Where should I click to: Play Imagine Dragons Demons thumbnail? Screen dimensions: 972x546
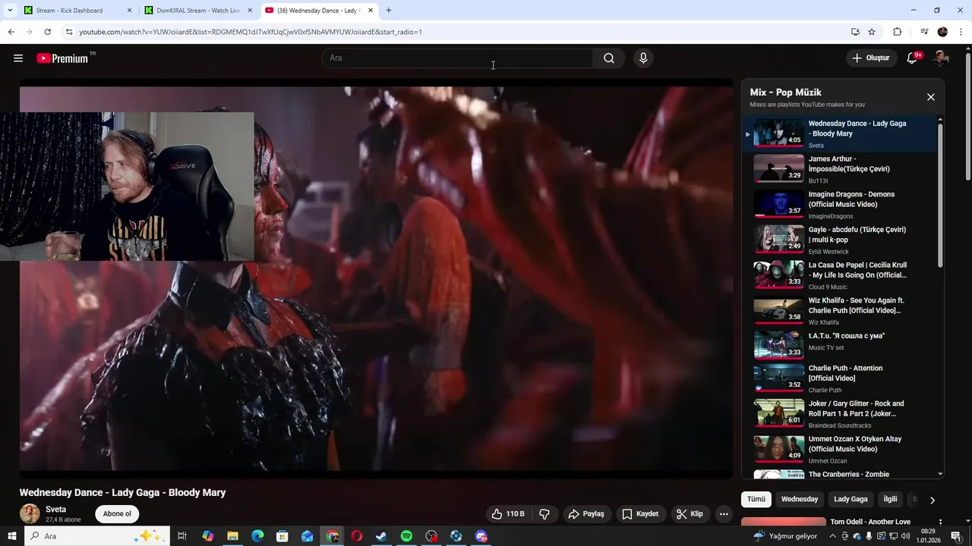click(x=778, y=204)
